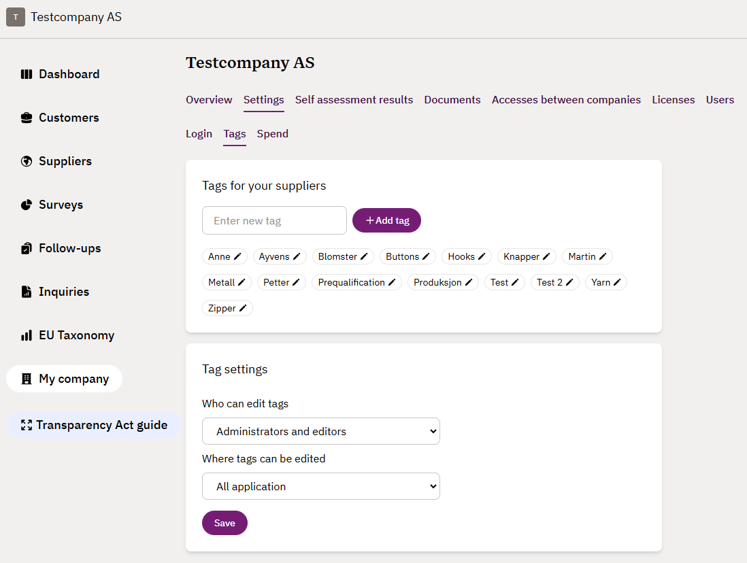
Task: Go to Accesses between companies tab
Action: coord(566,100)
